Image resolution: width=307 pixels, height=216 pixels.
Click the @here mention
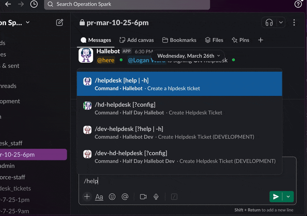click(x=106, y=60)
